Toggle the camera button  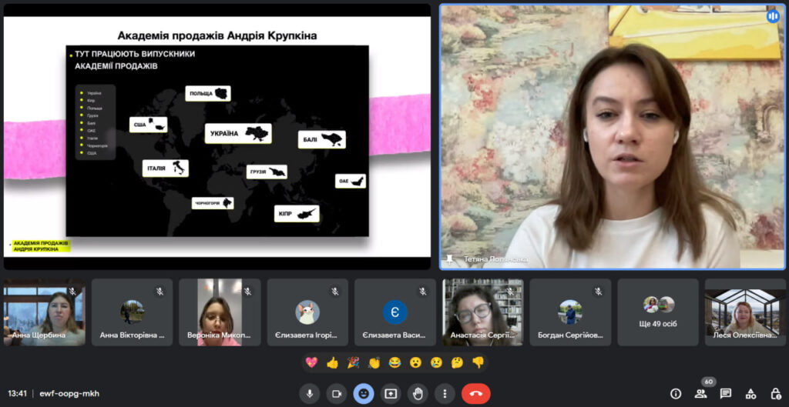(x=336, y=393)
